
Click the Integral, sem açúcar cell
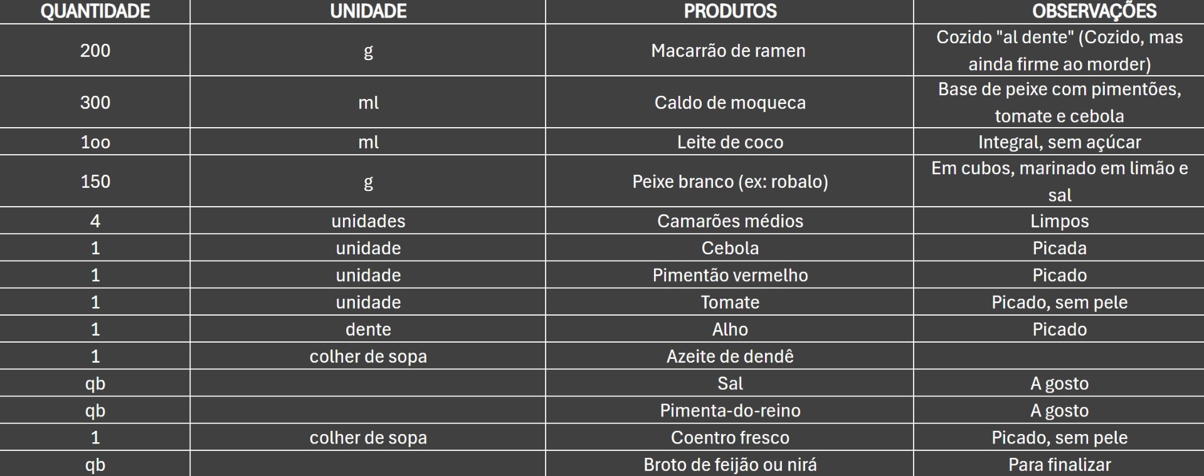click(1059, 142)
